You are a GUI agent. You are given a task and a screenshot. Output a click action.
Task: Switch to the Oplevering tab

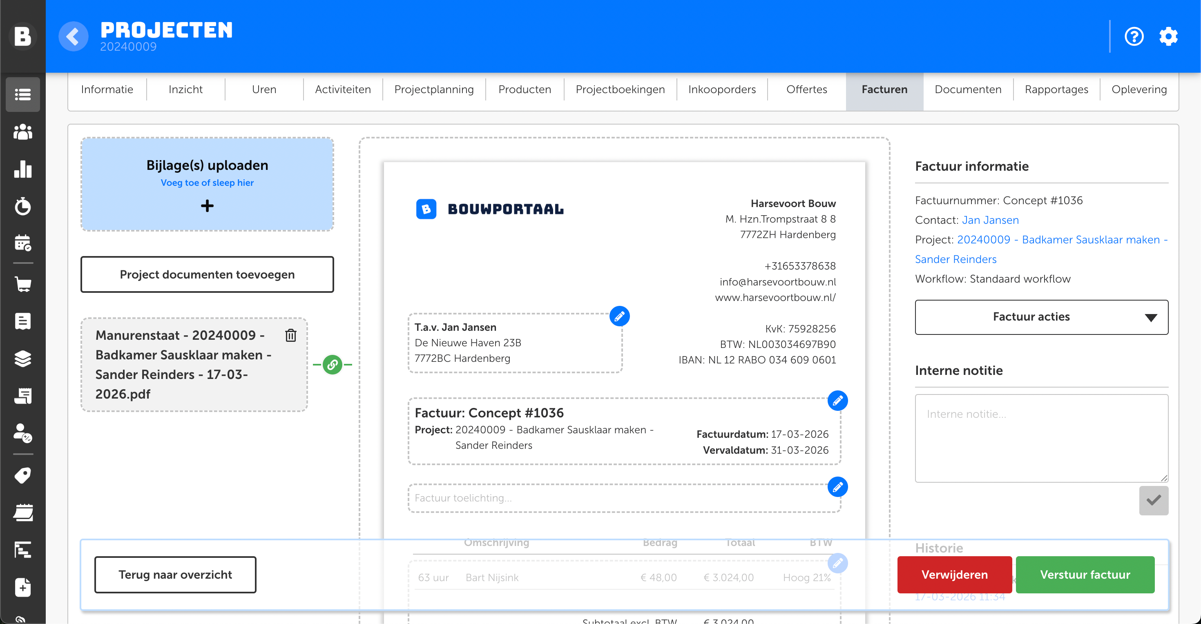tap(1139, 89)
